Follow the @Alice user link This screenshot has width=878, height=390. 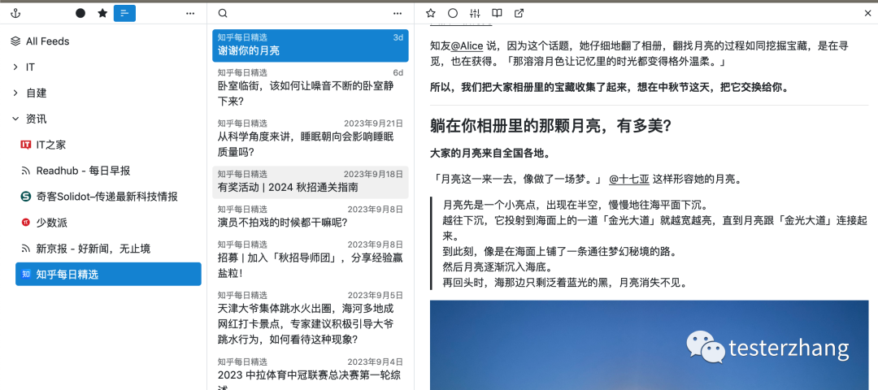coord(467,45)
